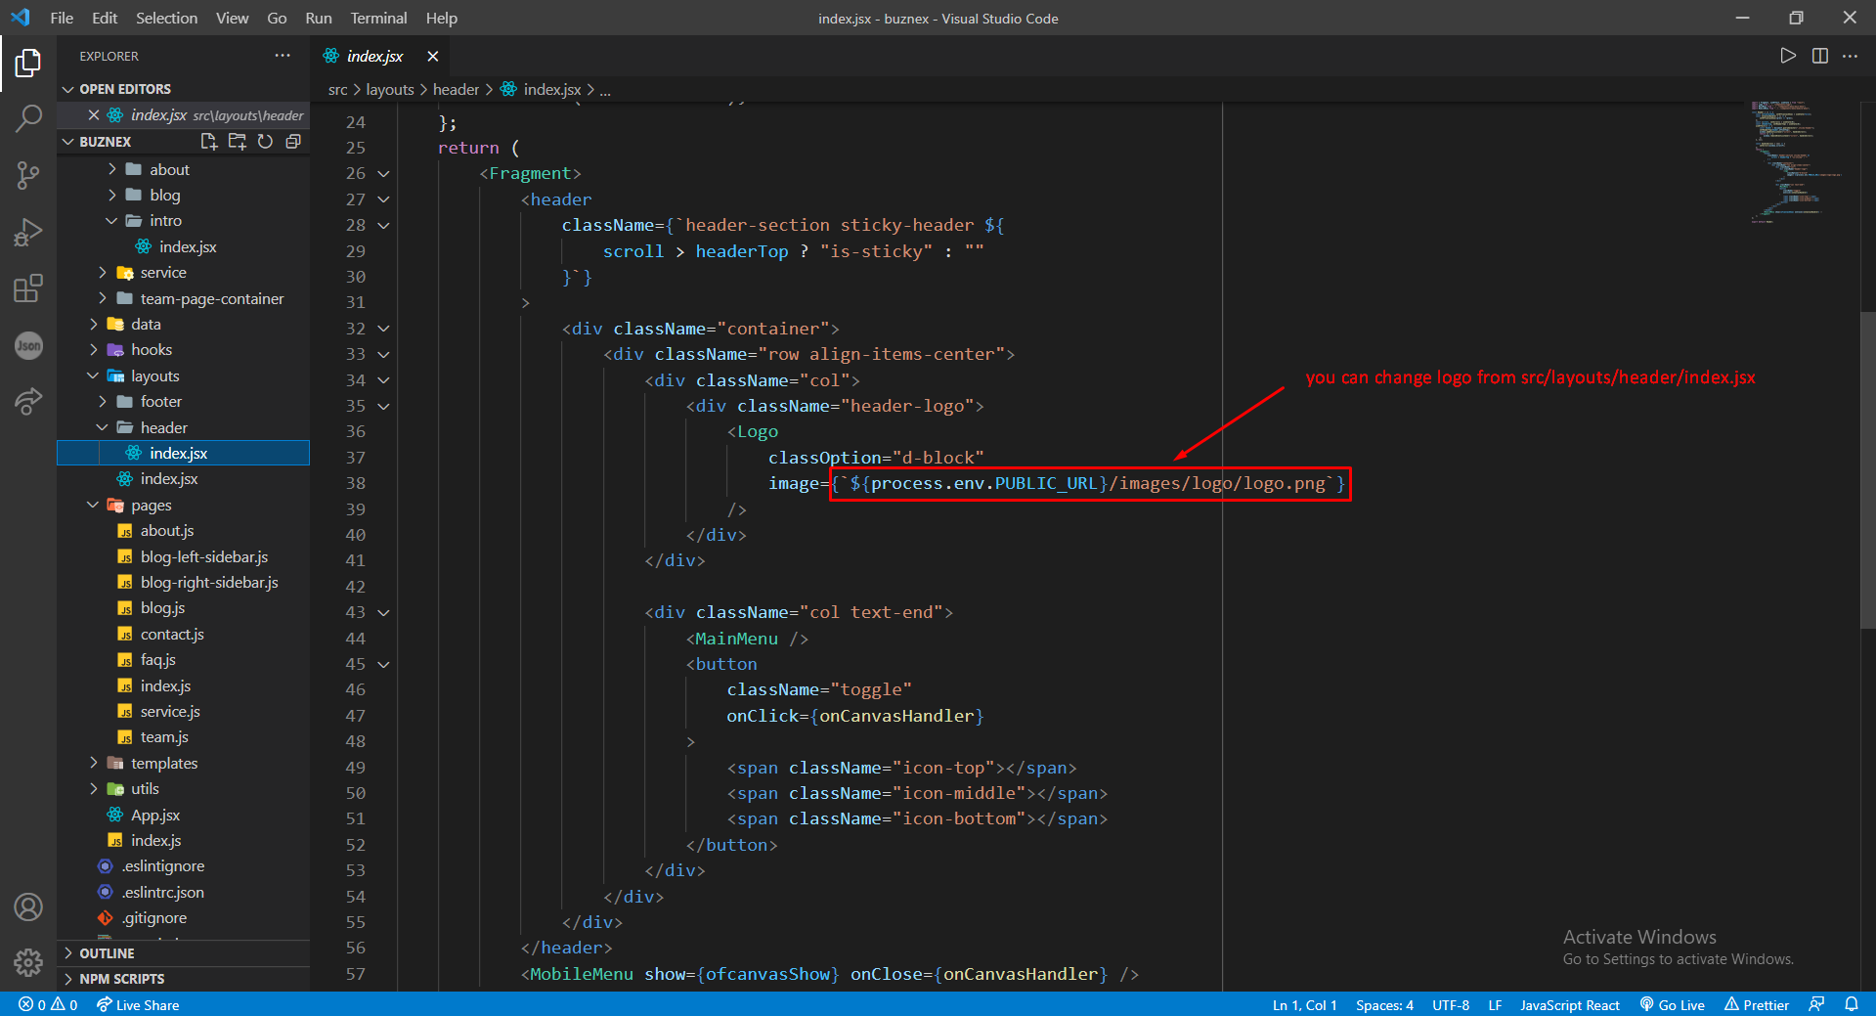Go to line via Ln 1, Col 1
The height and width of the screenshot is (1016, 1876).
coord(1304,1004)
